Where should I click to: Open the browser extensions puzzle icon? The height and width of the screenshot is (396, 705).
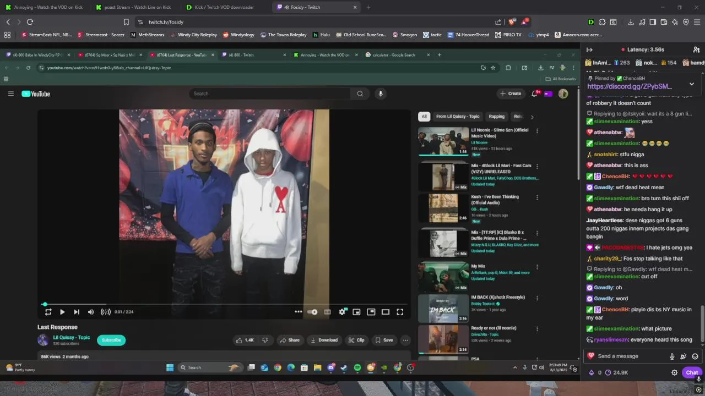click(x=603, y=22)
